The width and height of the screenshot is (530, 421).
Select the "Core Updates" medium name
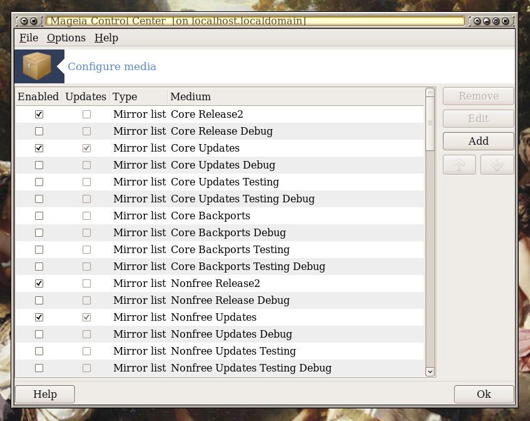(x=205, y=148)
